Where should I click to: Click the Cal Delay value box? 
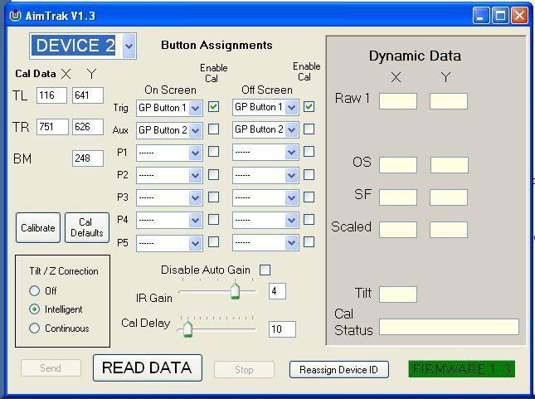(282, 329)
